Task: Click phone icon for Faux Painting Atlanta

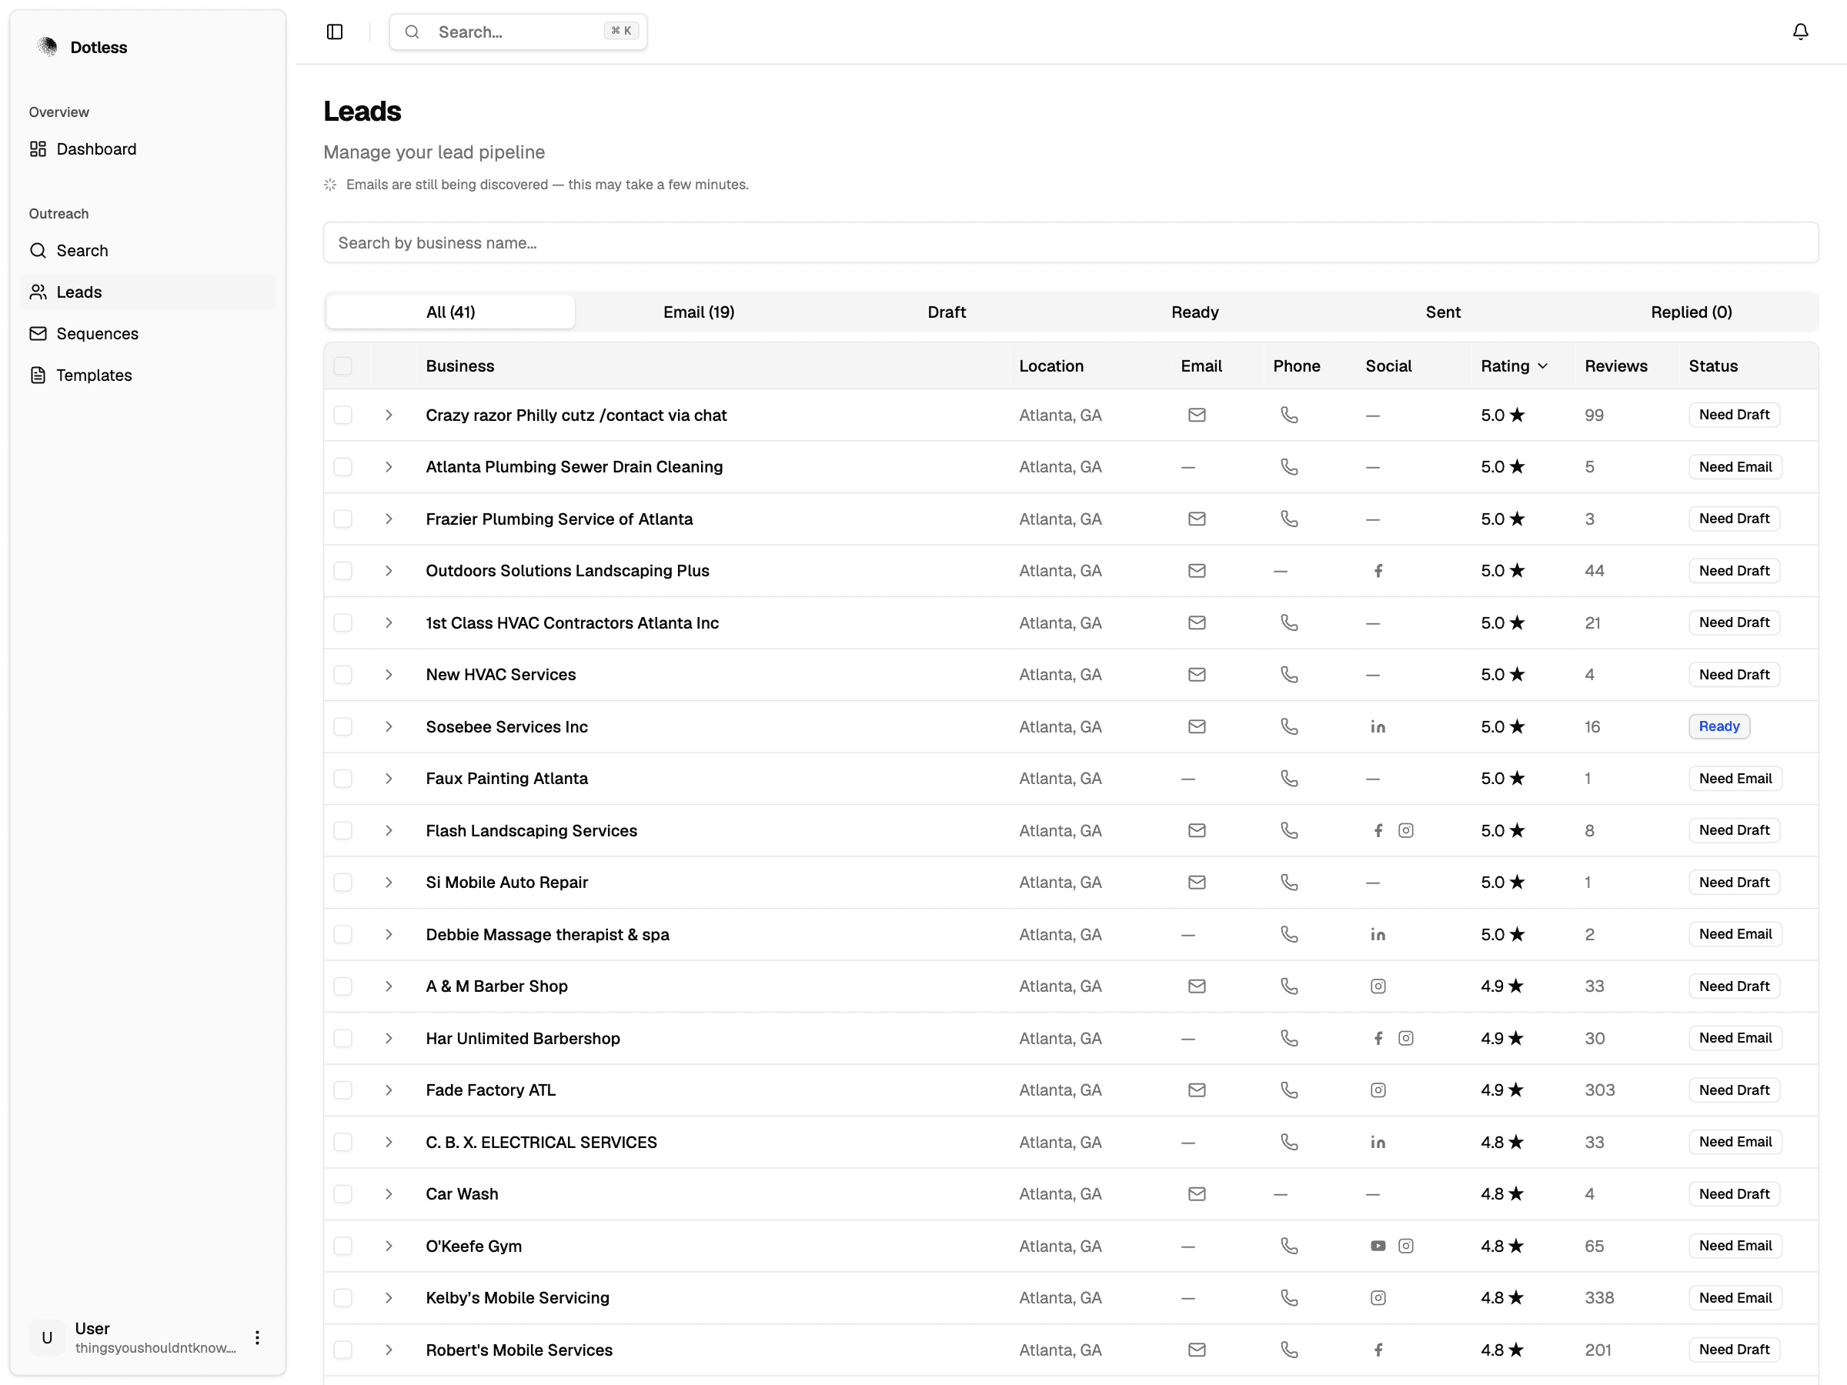Action: point(1289,778)
